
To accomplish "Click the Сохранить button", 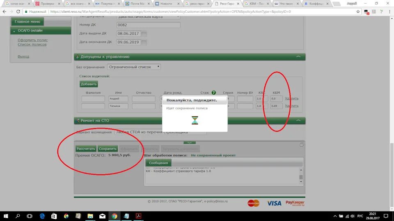I will pos(108,149).
